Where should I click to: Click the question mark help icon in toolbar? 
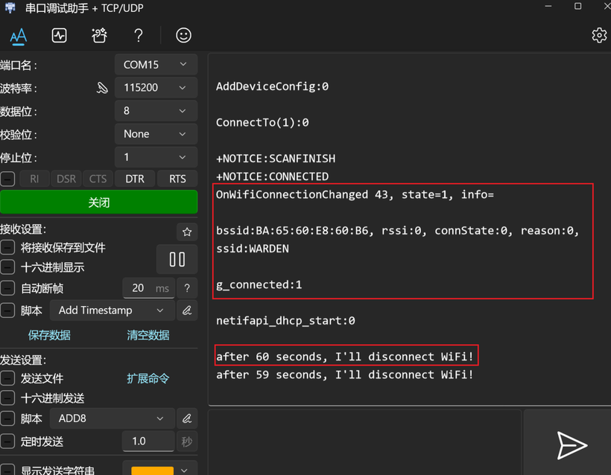click(x=138, y=35)
